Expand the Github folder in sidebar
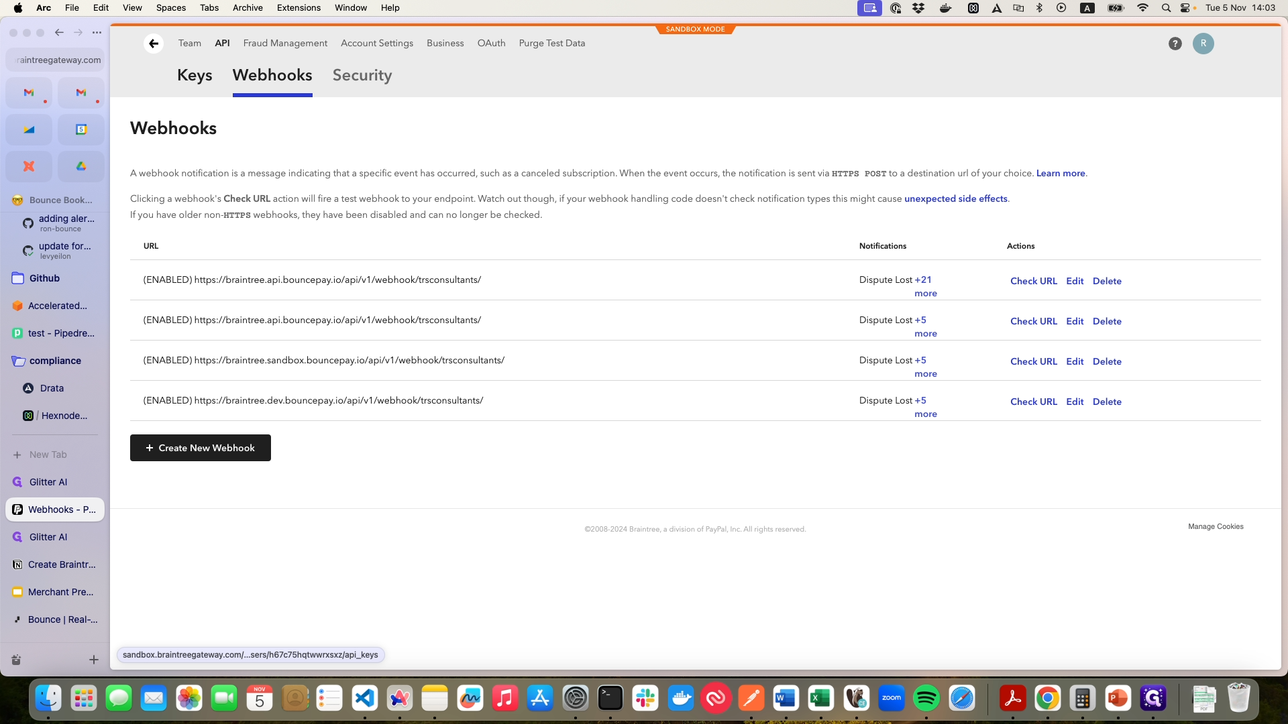Viewport: 1288px width, 724px height. coord(55,278)
